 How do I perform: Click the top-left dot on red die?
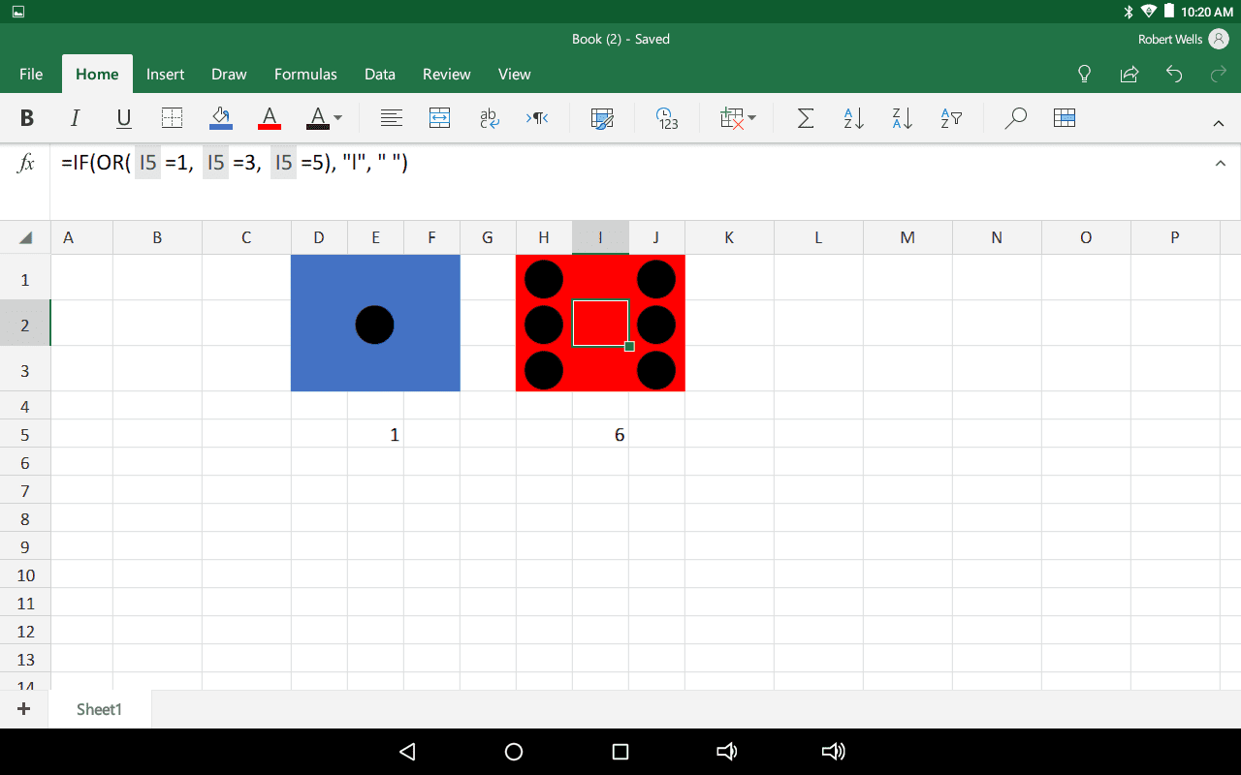[544, 279]
